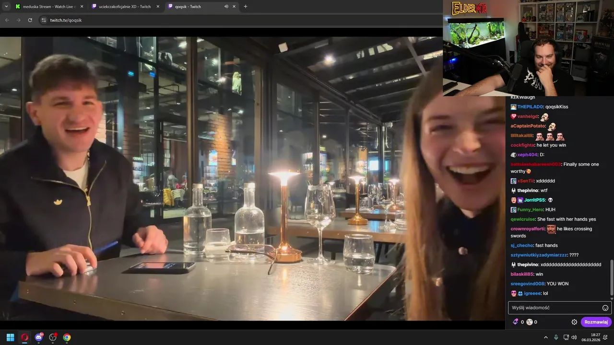Expand the tab search dropdown
614x345 pixels.
coord(6,7)
